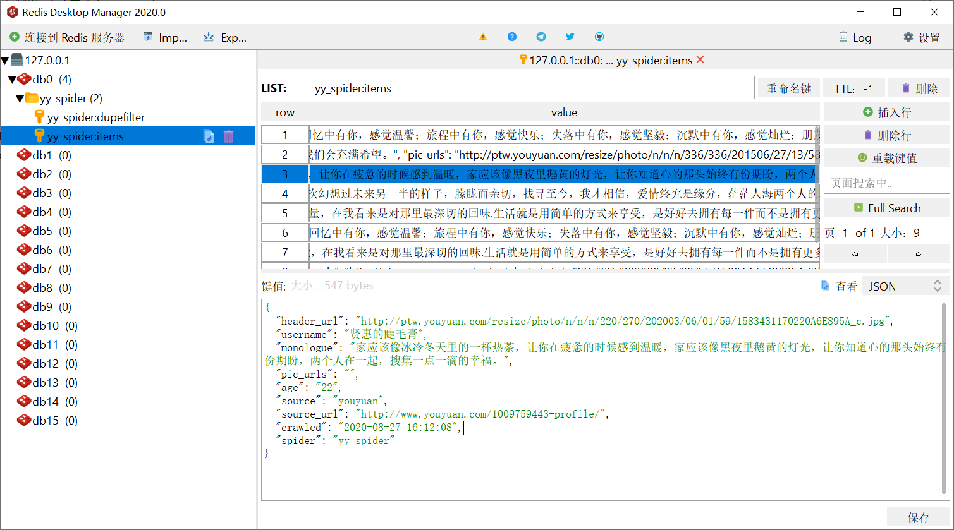The height and width of the screenshot is (530, 954).
Task: Click the Full Search button
Action: coord(886,207)
